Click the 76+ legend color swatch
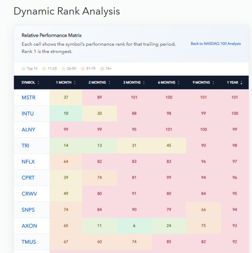 pyautogui.click(x=102, y=69)
